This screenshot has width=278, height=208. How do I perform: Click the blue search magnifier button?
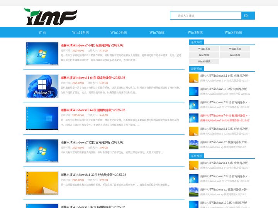click(248, 15)
